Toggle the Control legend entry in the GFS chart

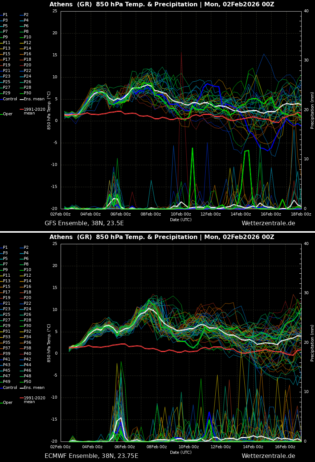(10, 99)
